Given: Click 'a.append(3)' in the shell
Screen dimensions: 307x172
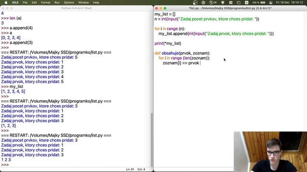Looking at the screenshot, I should [x=21, y=43].
